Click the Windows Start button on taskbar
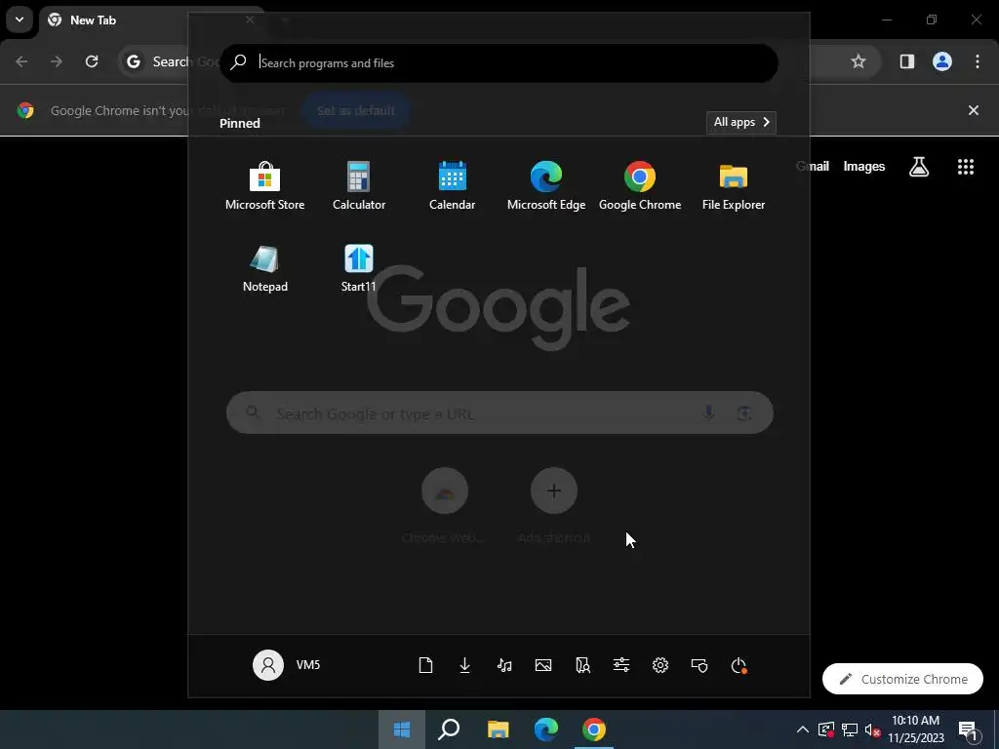 click(x=401, y=729)
